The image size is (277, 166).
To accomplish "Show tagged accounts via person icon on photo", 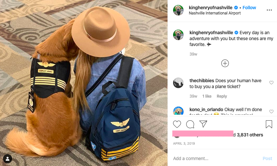I will tap(8, 159).
